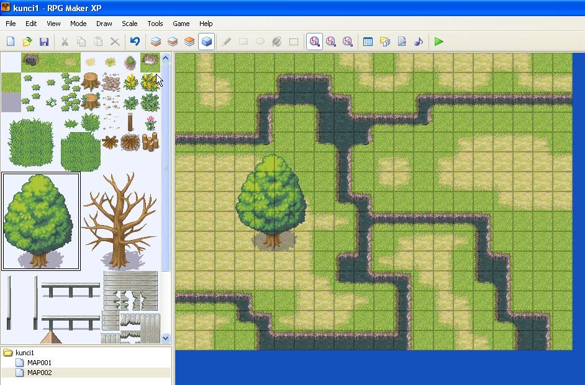This screenshot has height=385, width=585.
Task: Select the Pencil drawing tool
Action: tap(226, 42)
